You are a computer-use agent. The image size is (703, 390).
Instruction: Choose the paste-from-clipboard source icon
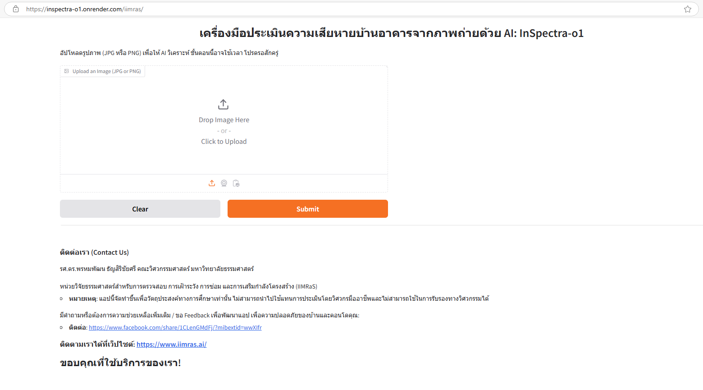[236, 183]
